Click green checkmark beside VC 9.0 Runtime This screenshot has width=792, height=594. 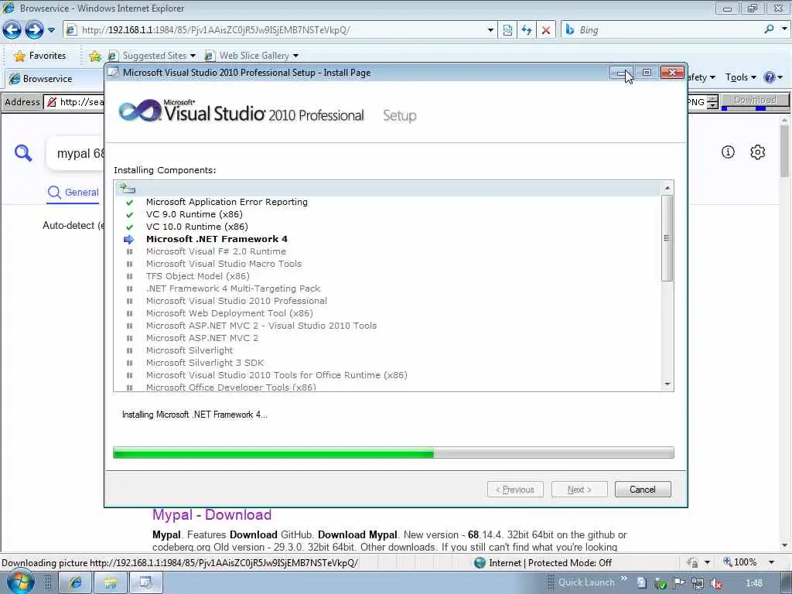click(x=129, y=215)
